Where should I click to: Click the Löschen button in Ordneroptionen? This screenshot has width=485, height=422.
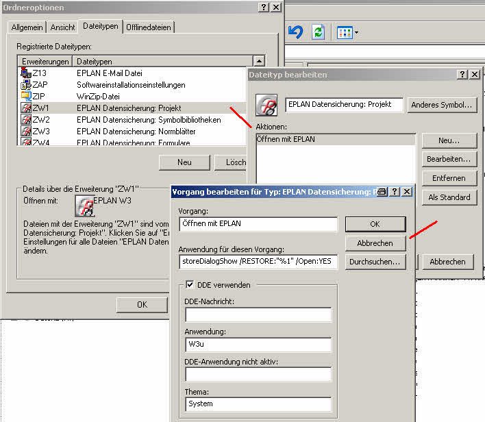click(230, 162)
